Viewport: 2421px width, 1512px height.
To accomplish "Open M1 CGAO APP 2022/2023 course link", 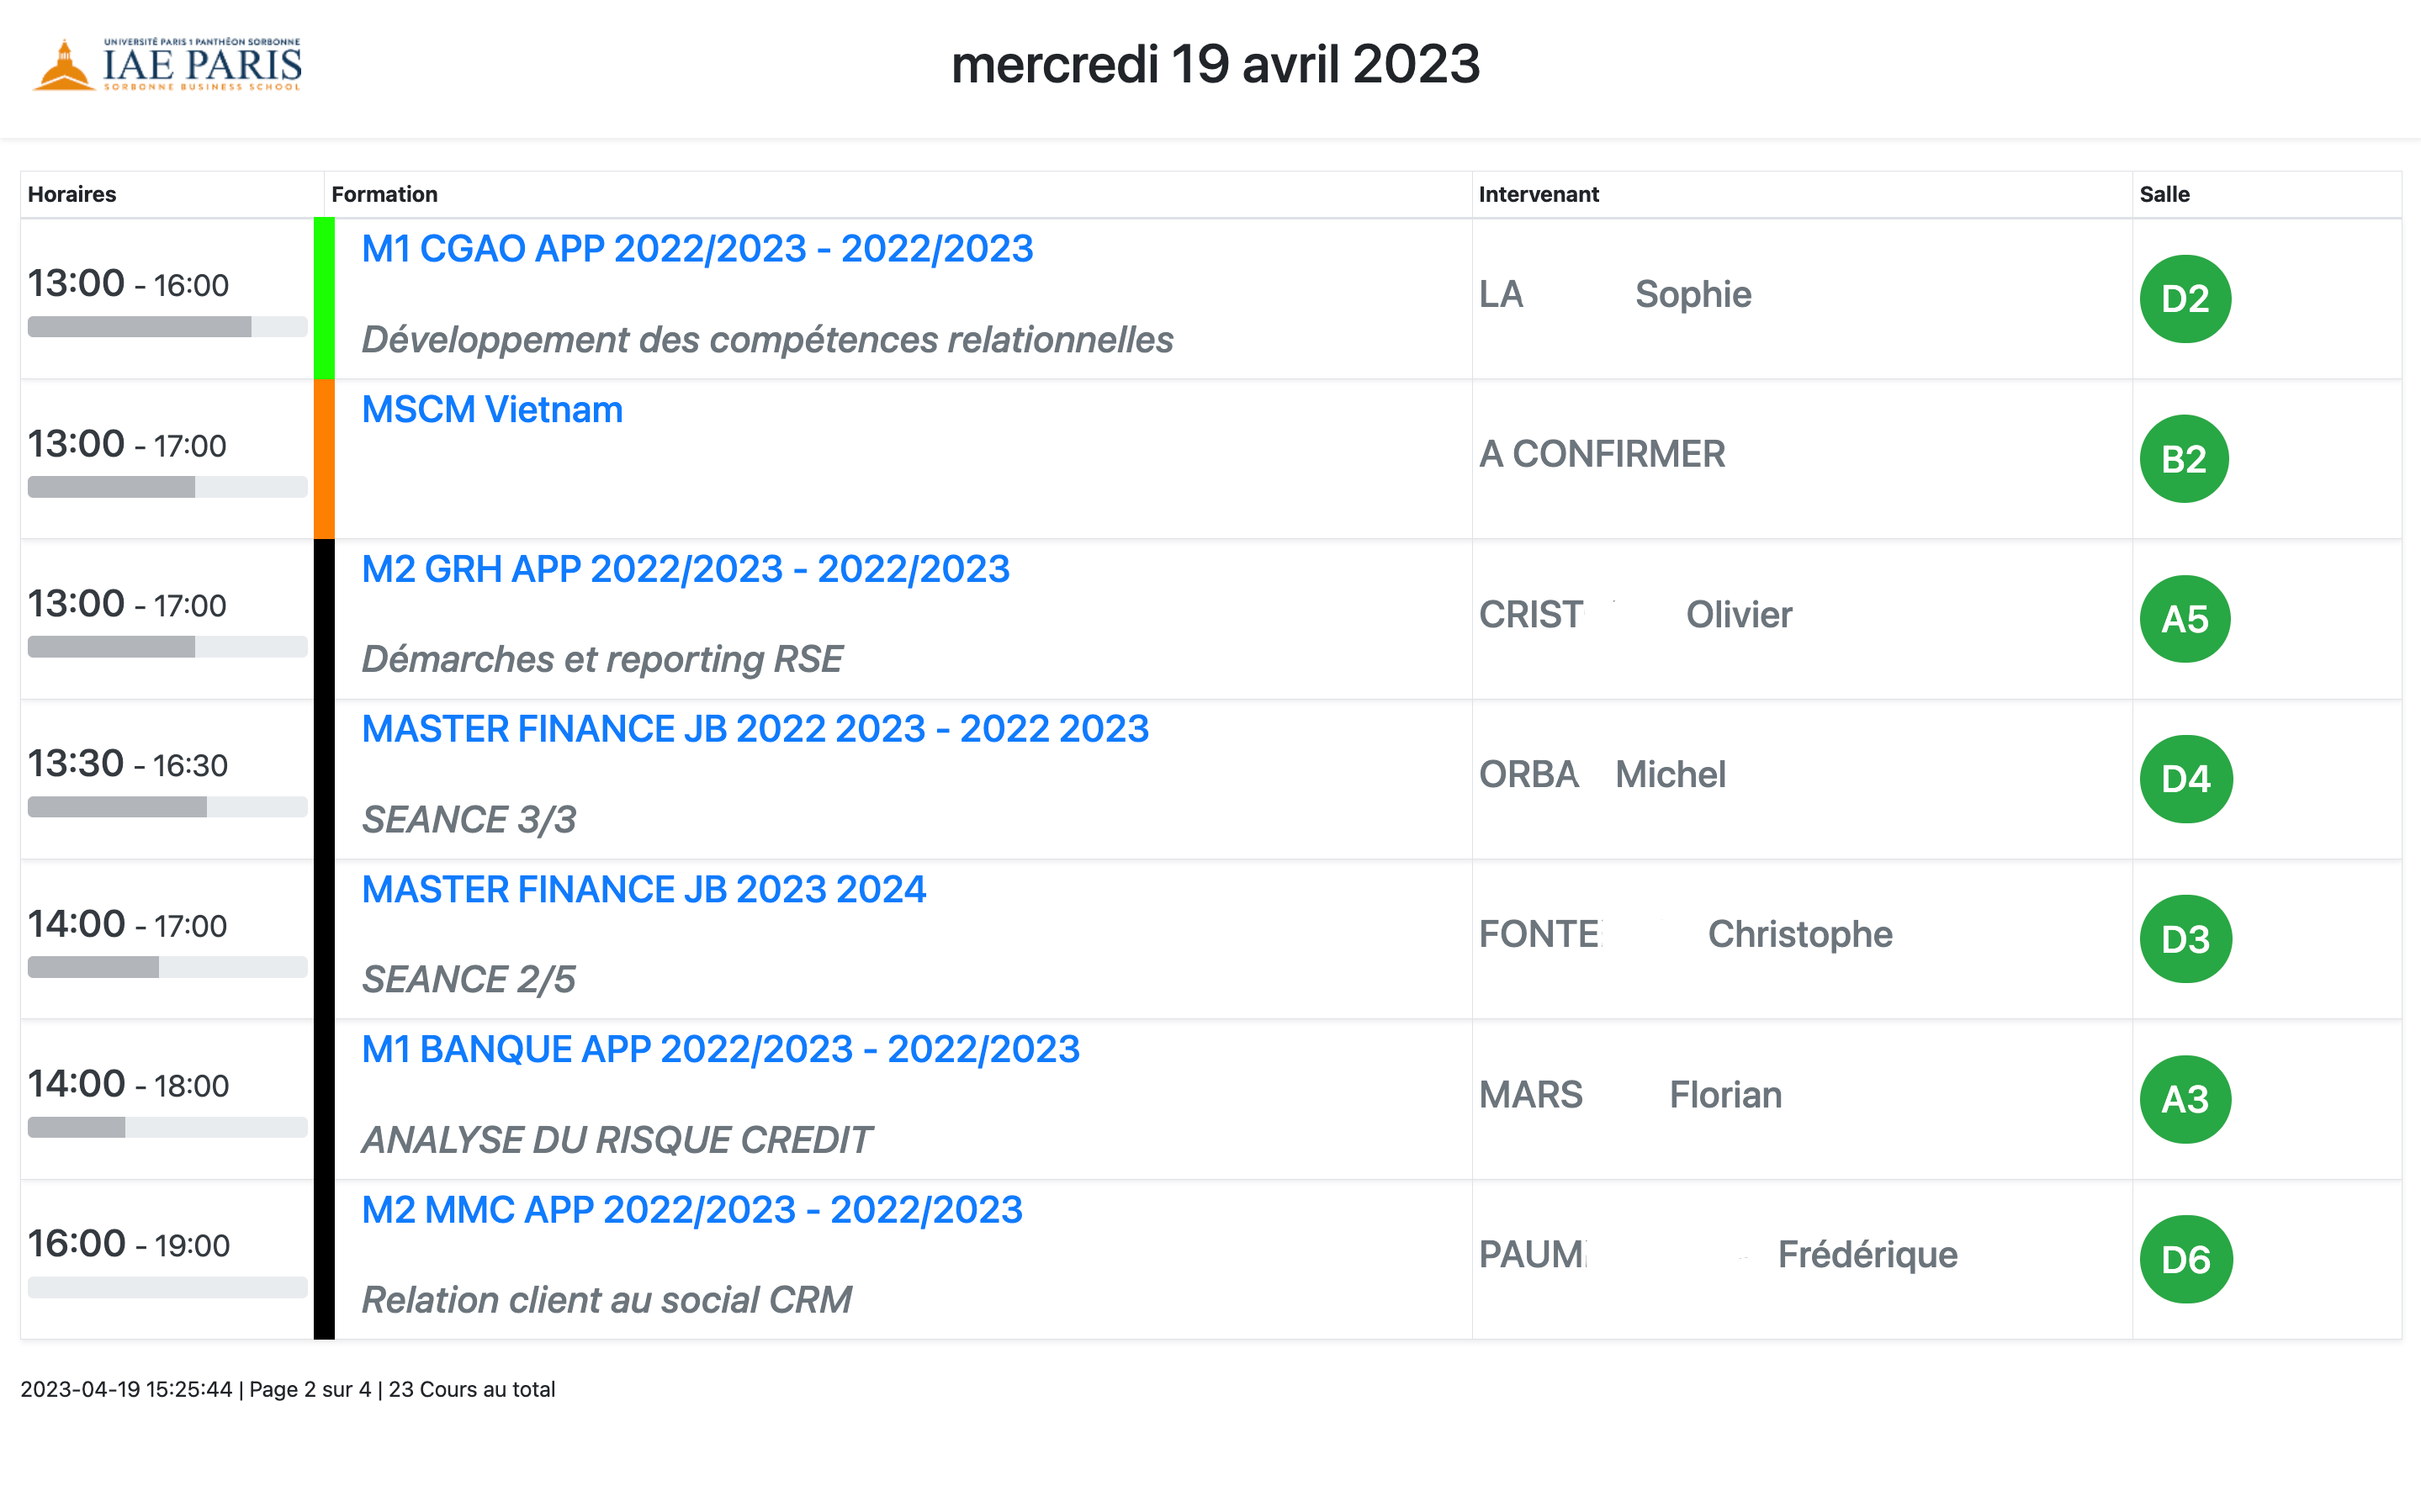I will pyautogui.click(x=697, y=249).
